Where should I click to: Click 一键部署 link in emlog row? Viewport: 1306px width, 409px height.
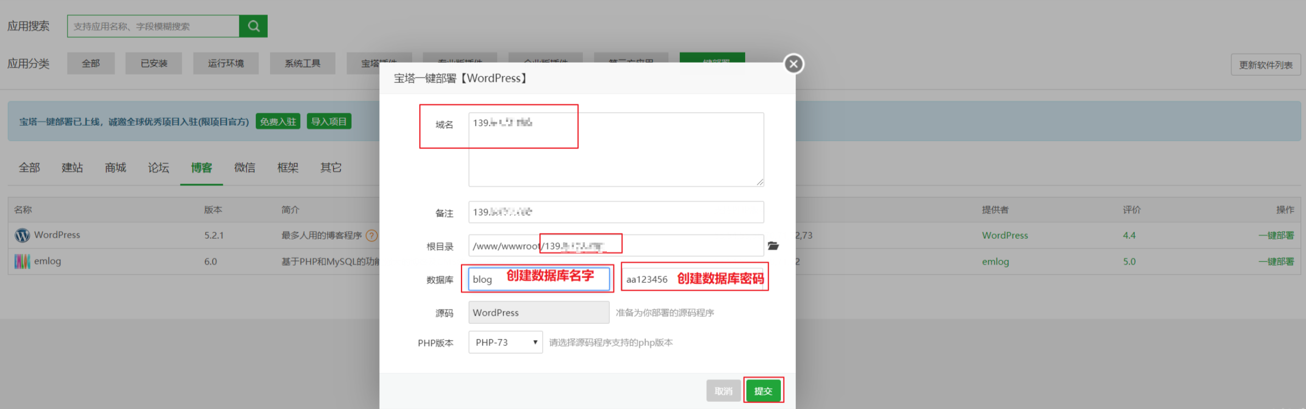[x=1276, y=261]
